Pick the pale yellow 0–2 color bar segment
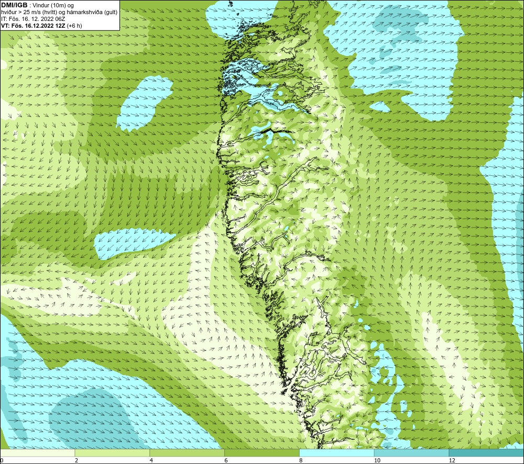 coord(37,452)
